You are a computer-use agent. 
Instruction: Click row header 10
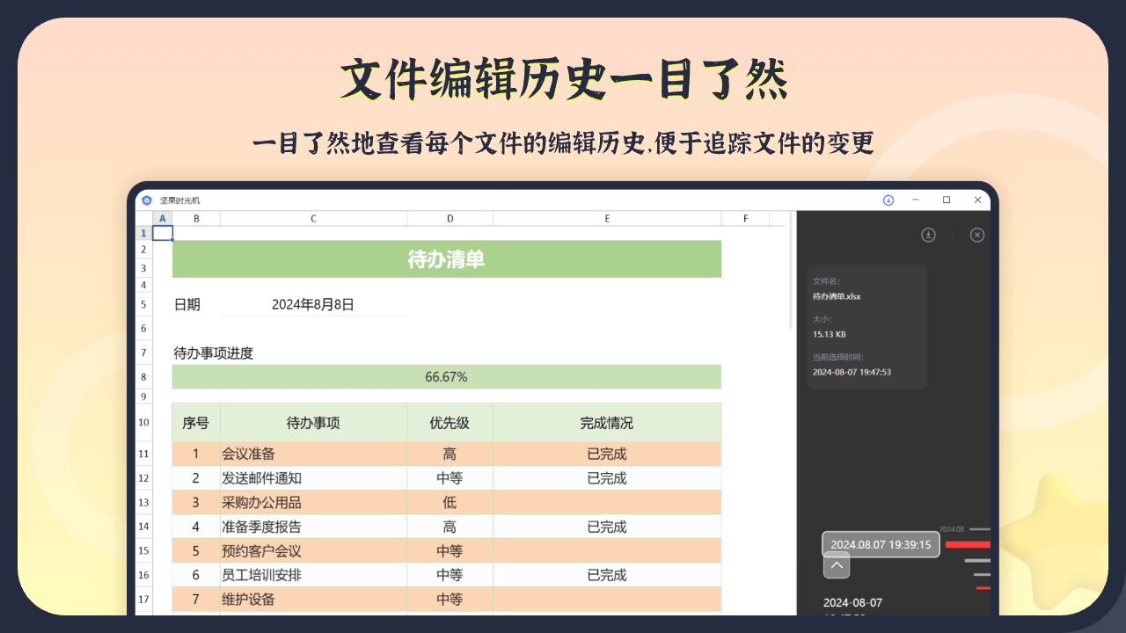point(143,422)
